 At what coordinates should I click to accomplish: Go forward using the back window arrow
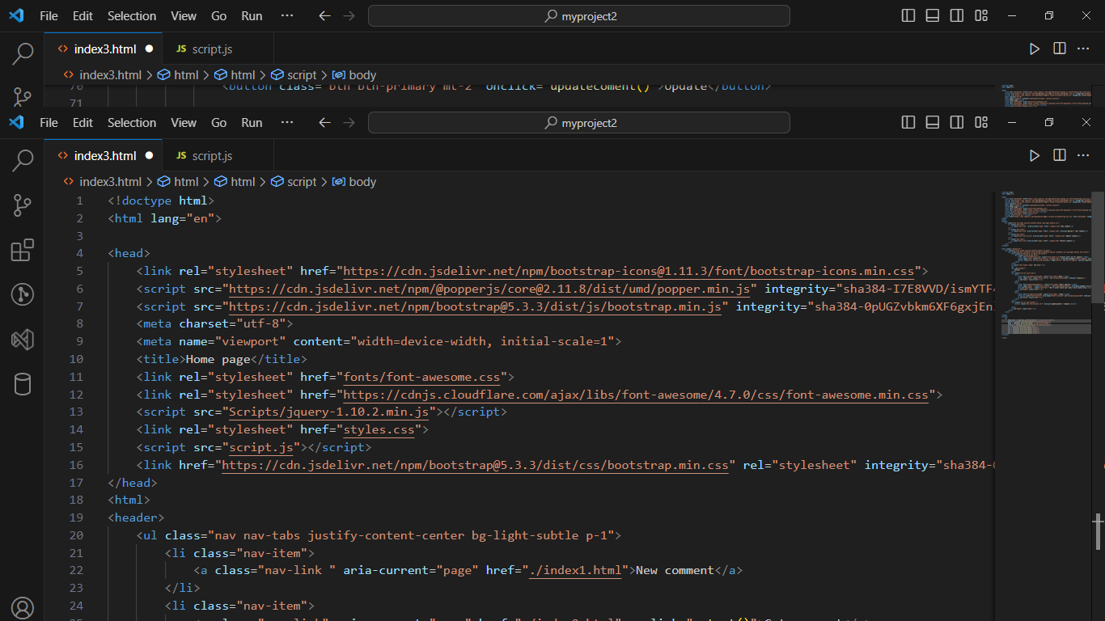pos(349,16)
